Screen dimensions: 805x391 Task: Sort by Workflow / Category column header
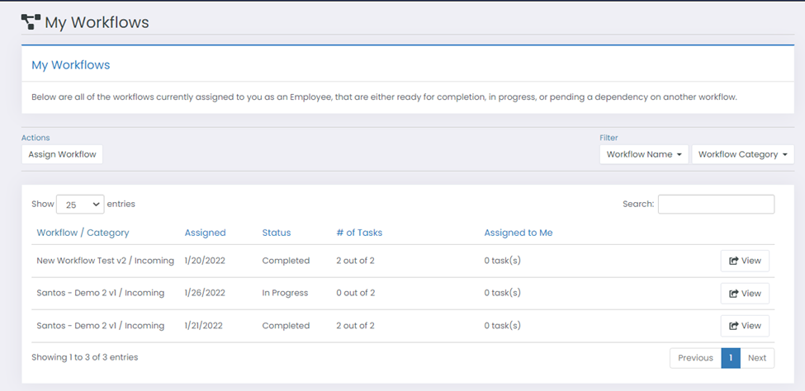click(x=83, y=233)
